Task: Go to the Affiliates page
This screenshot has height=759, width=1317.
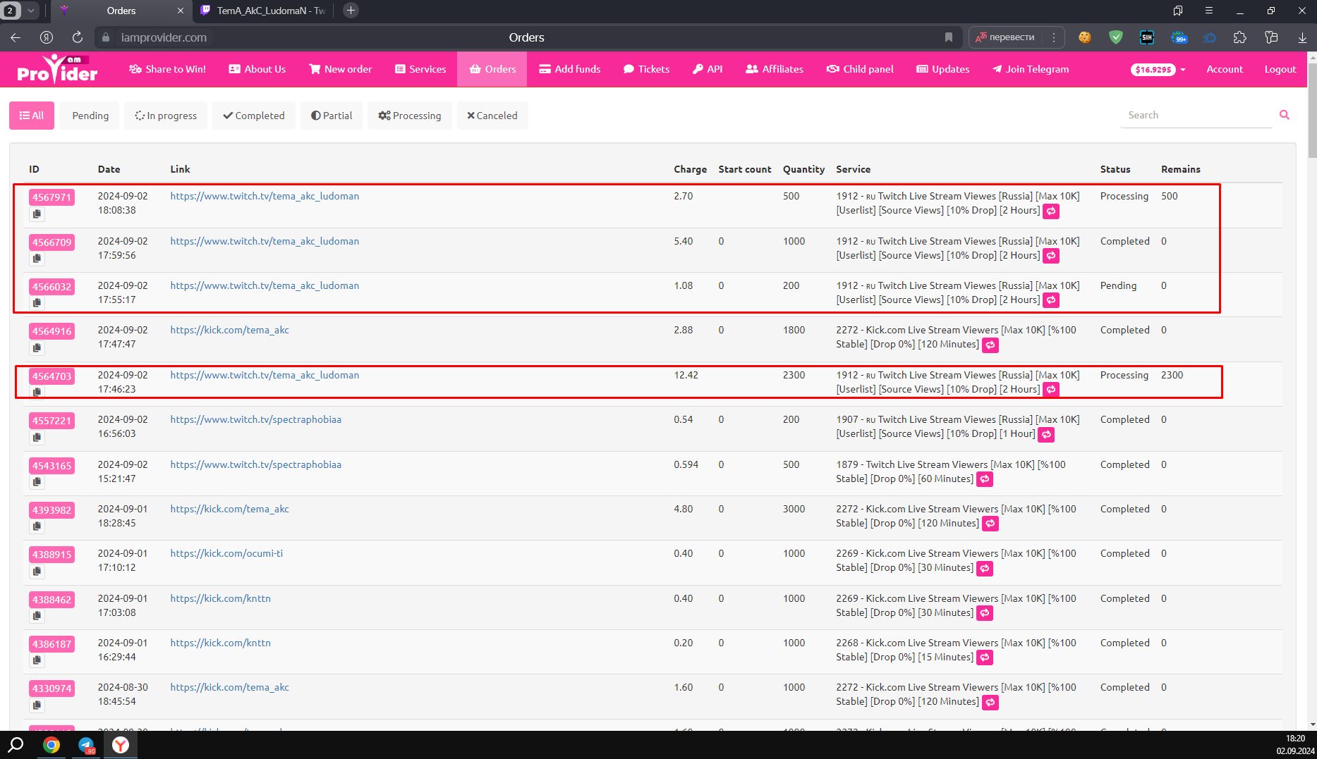Action: 775,69
